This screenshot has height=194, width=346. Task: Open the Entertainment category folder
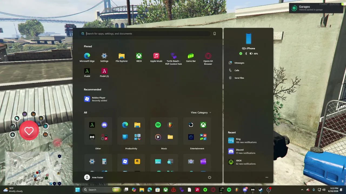click(x=197, y=131)
